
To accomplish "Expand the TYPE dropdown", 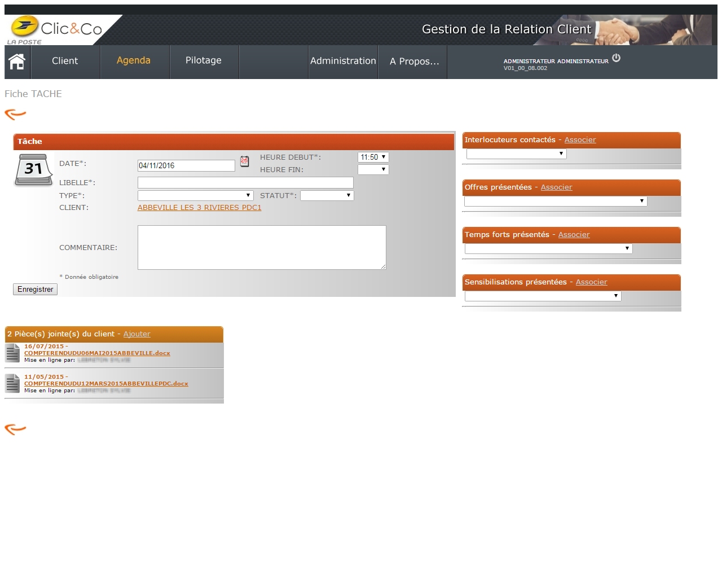I will tap(195, 196).
